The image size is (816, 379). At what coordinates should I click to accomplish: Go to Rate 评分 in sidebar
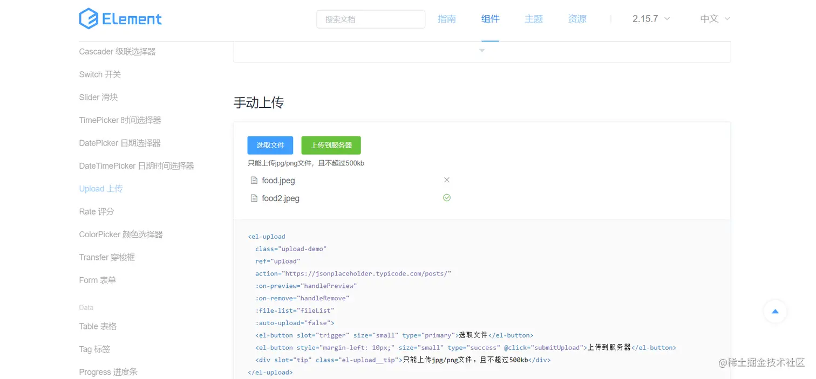[x=97, y=211]
